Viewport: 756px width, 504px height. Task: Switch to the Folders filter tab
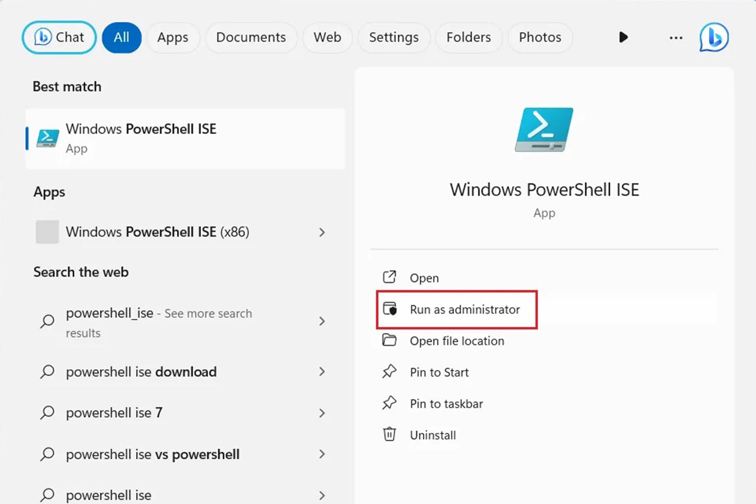[469, 37]
